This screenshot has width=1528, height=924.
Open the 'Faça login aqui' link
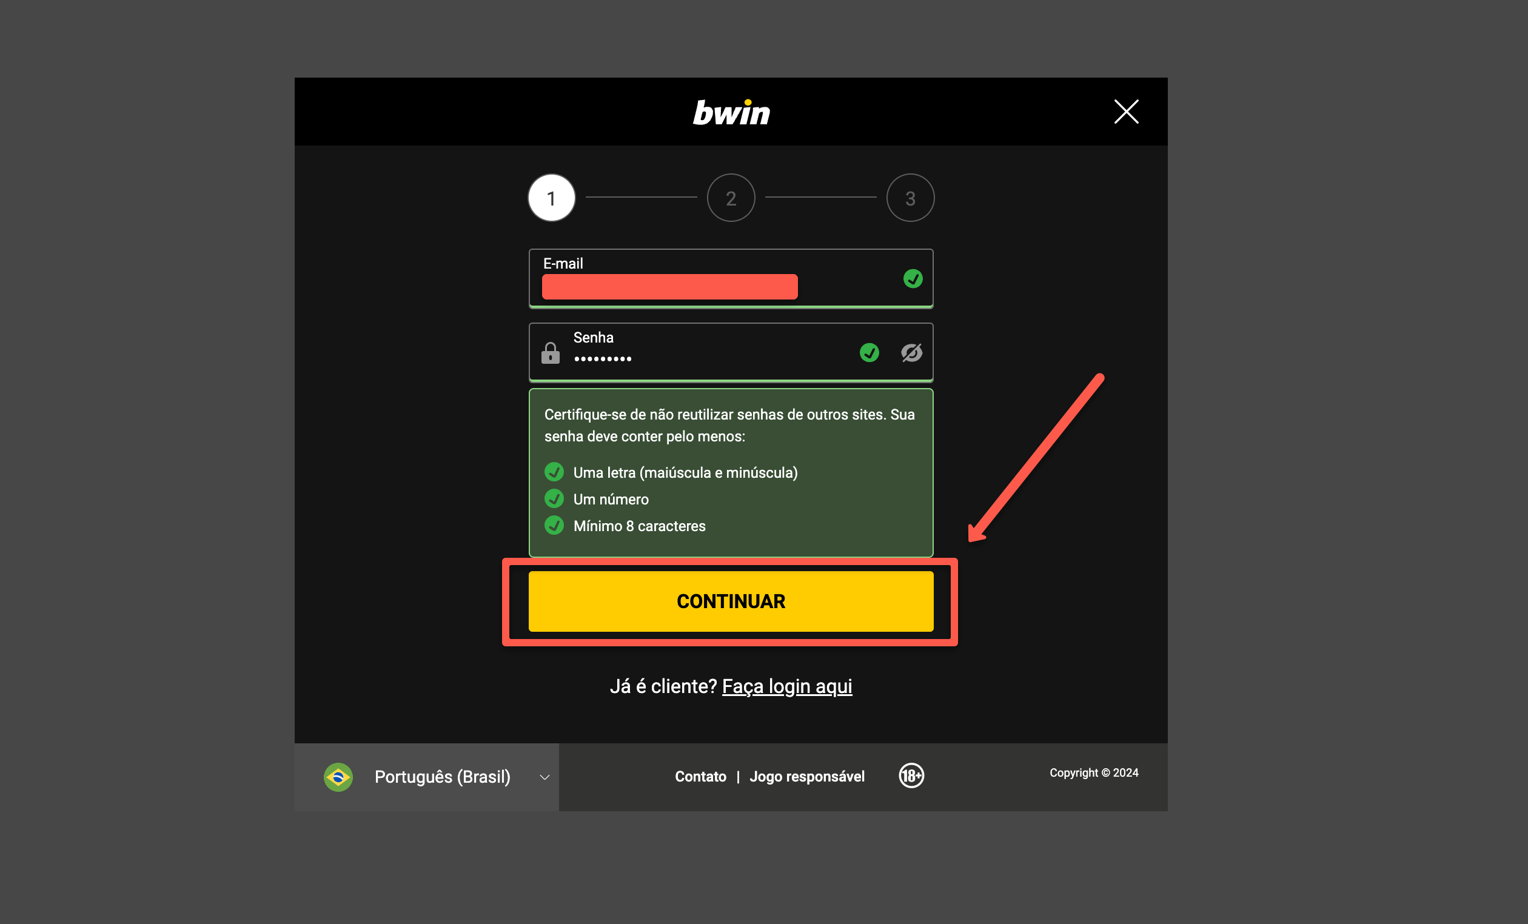787,686
